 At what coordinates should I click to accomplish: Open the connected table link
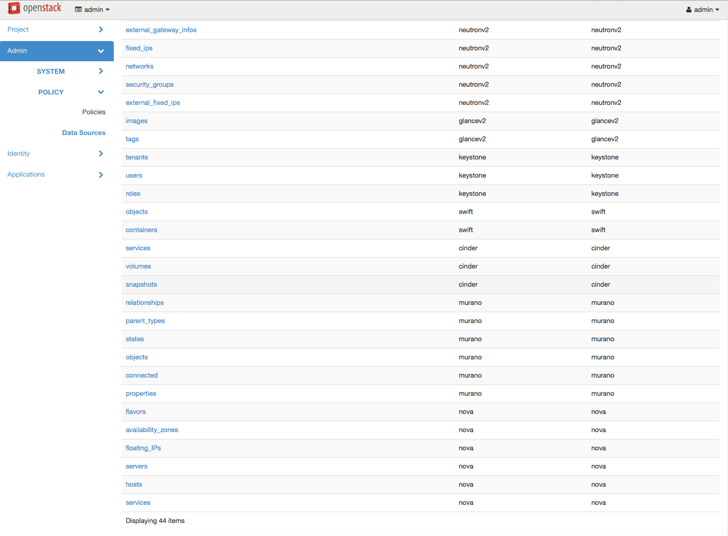pyautogui.click(x=141, y=376)
